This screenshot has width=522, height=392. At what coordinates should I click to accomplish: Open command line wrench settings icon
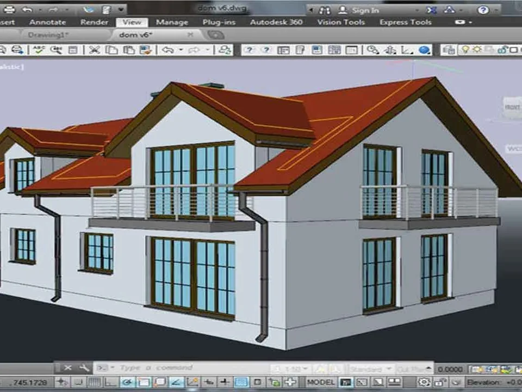coord(84,368)
